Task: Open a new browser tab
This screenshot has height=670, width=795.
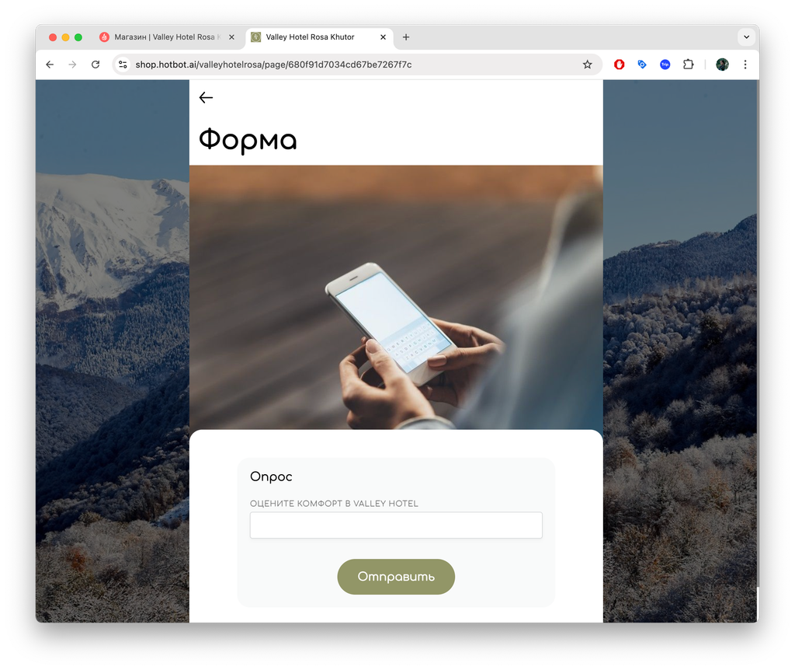Action: coord(406,37)
